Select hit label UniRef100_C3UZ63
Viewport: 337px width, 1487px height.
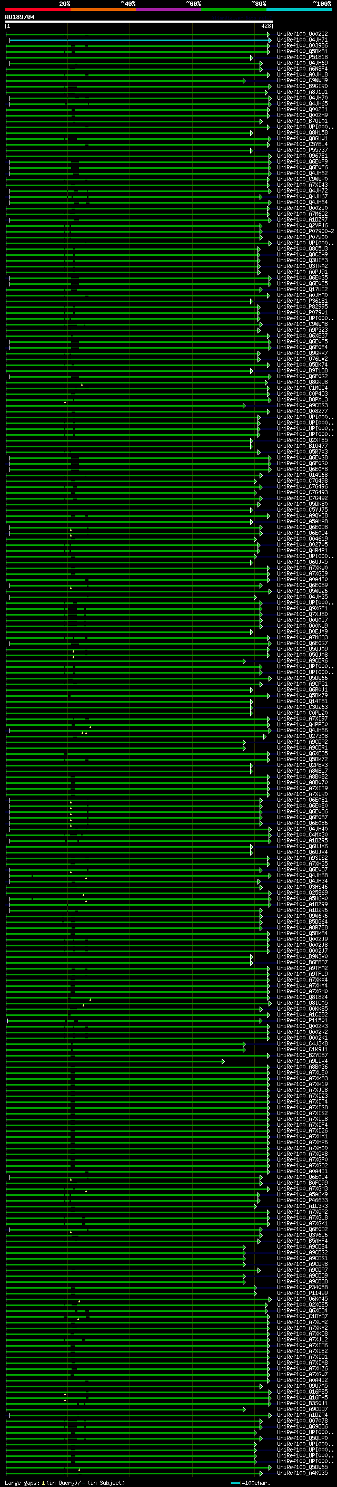click(x=302, y=707)
